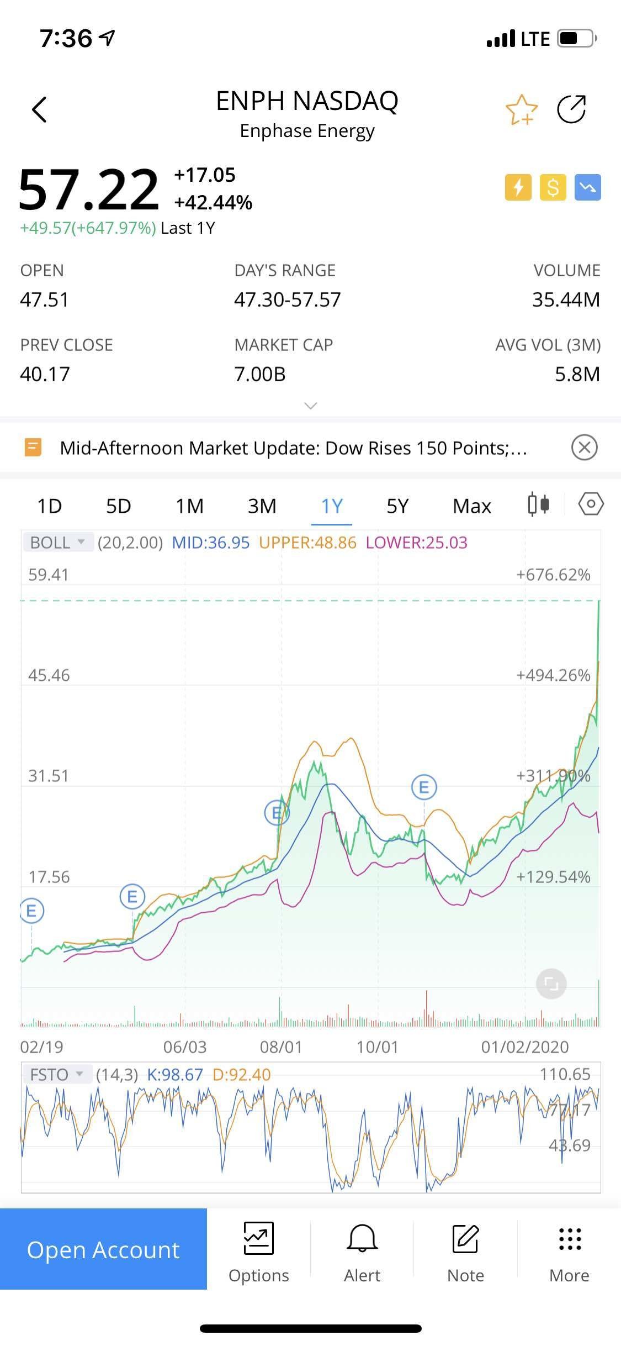This screenshot has width=621, height=1346.
Task: Select the 1D timeframe tab
Action: click(x=49, y=506)
